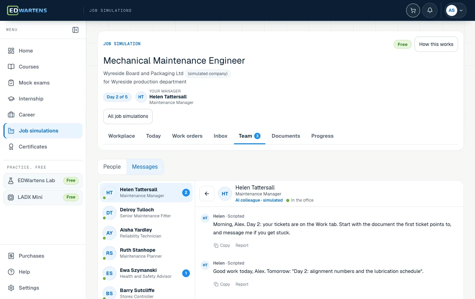Click All job simulations button
The image size is (475, 299).
tap(128, 116)
